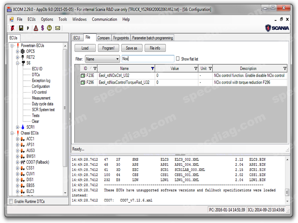This screenshot has height=223, width=298.
Task: Collapse the S6 tree node
Action: pyautogui.click(x=18, y=63)
